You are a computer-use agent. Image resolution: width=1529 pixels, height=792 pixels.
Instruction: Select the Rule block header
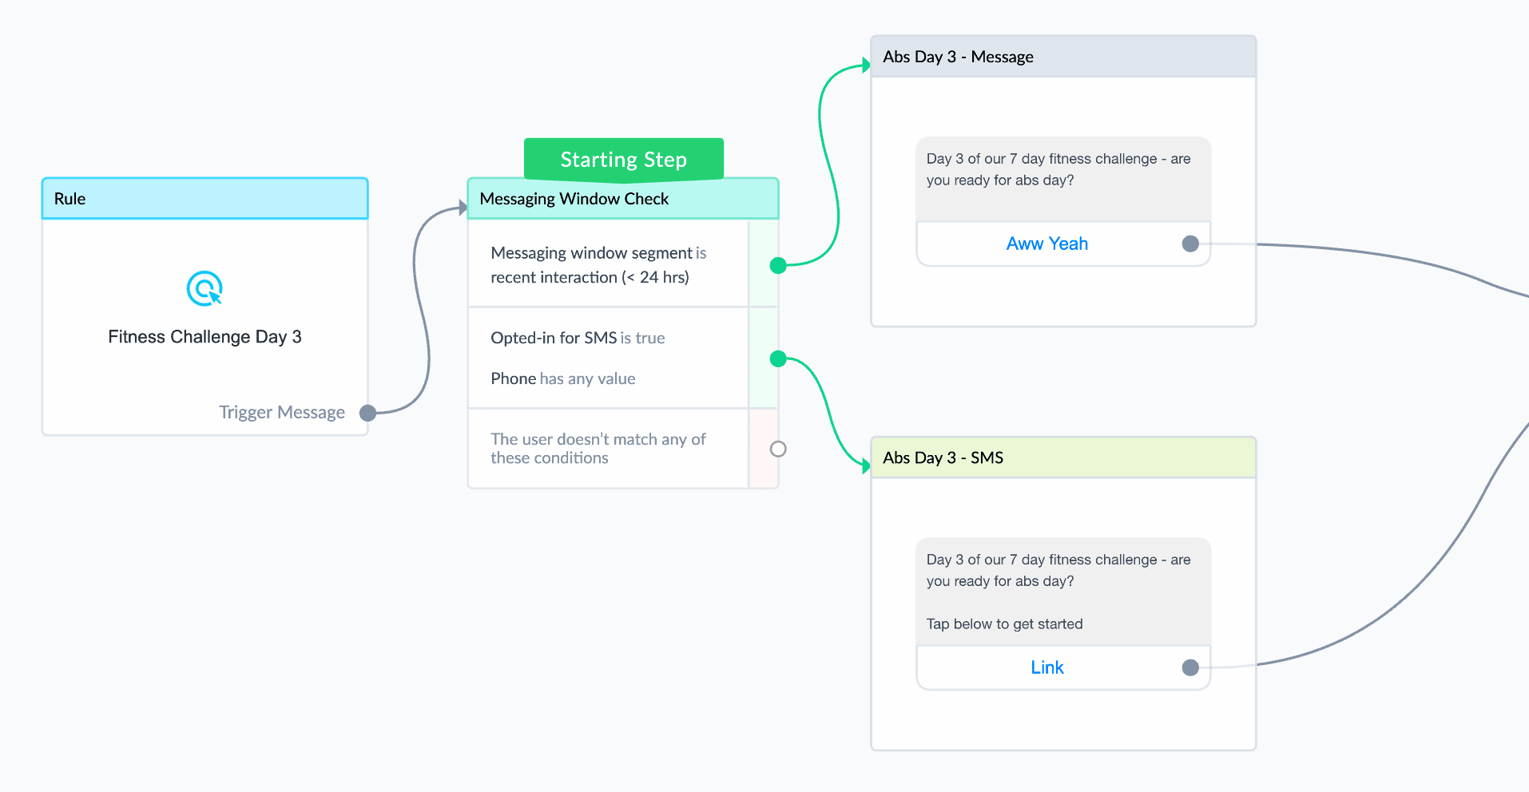[x=205, y=199]
